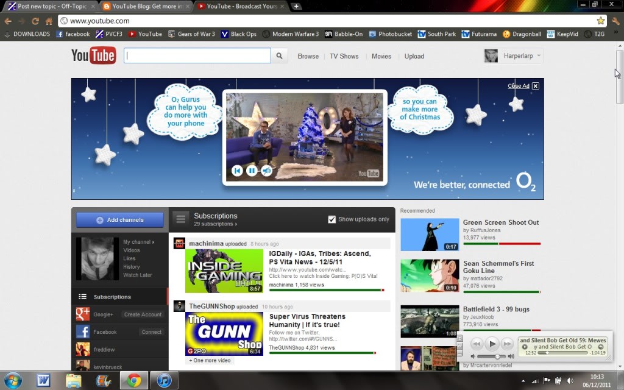Select Subscriptions in the left sidebar
Screen dimensions: 624x390
point(119,297)
